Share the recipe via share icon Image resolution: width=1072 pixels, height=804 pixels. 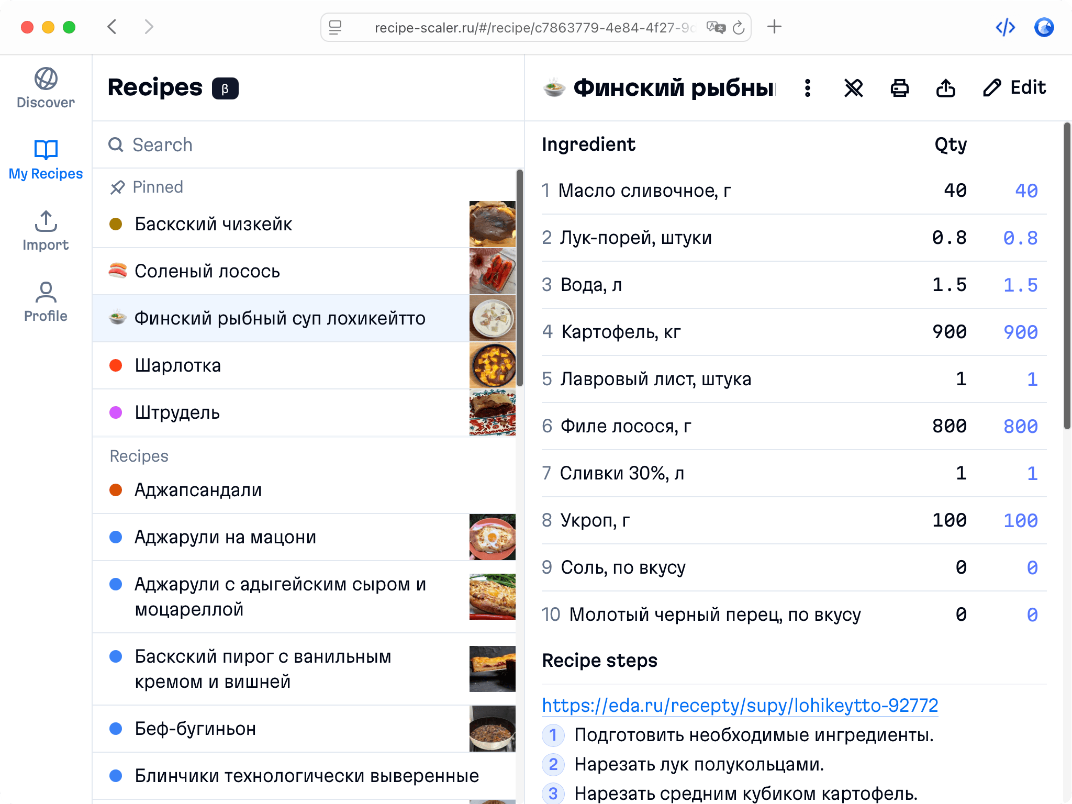[945, 88]
